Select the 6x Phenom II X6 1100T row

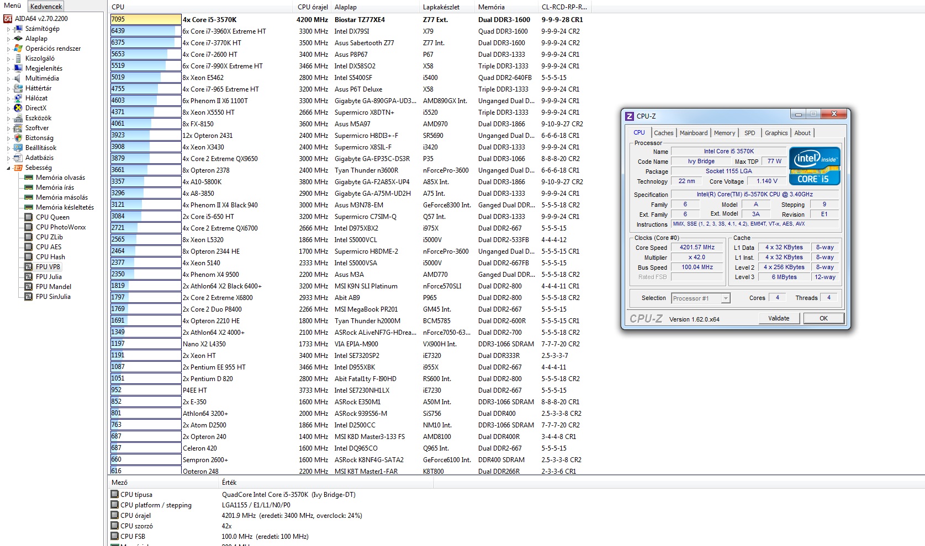click(350, 100)
